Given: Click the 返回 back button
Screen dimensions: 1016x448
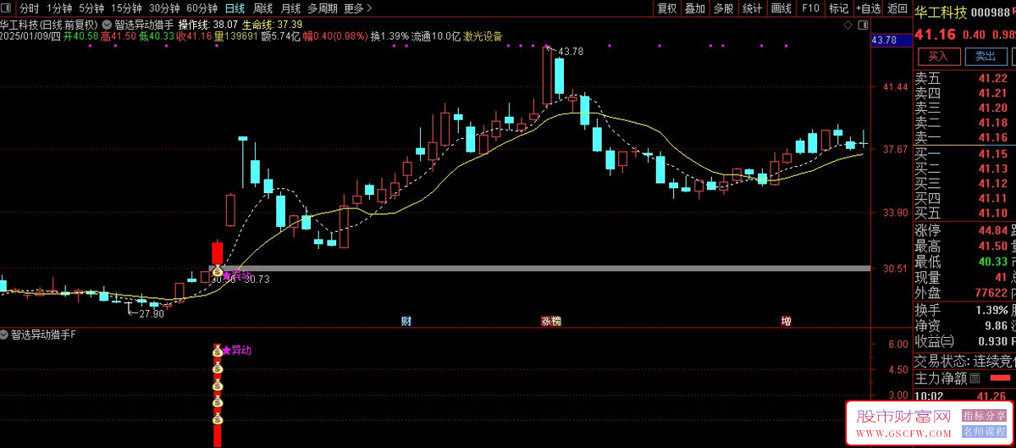Looking at the screenshot, I should (897, 8).
